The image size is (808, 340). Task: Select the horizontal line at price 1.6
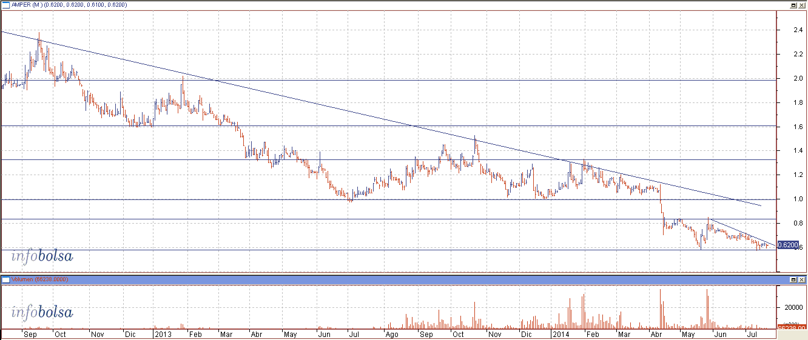[388, 125]
